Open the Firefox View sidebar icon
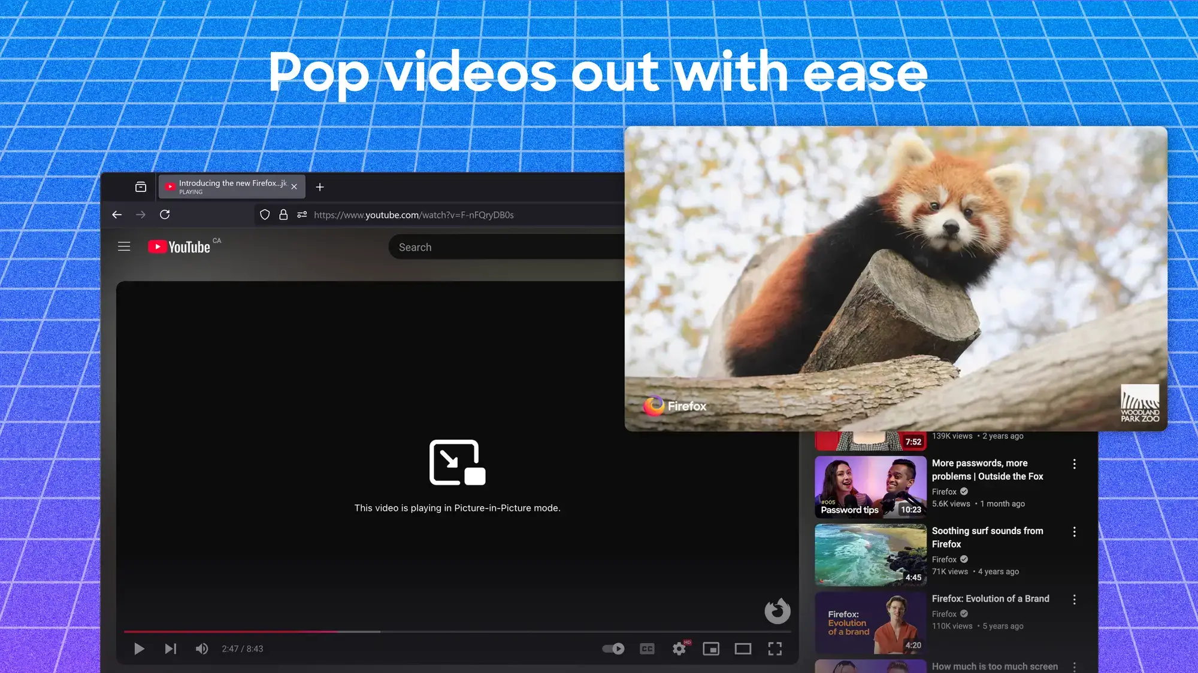 pyautogui.click(x=140, y=186)
